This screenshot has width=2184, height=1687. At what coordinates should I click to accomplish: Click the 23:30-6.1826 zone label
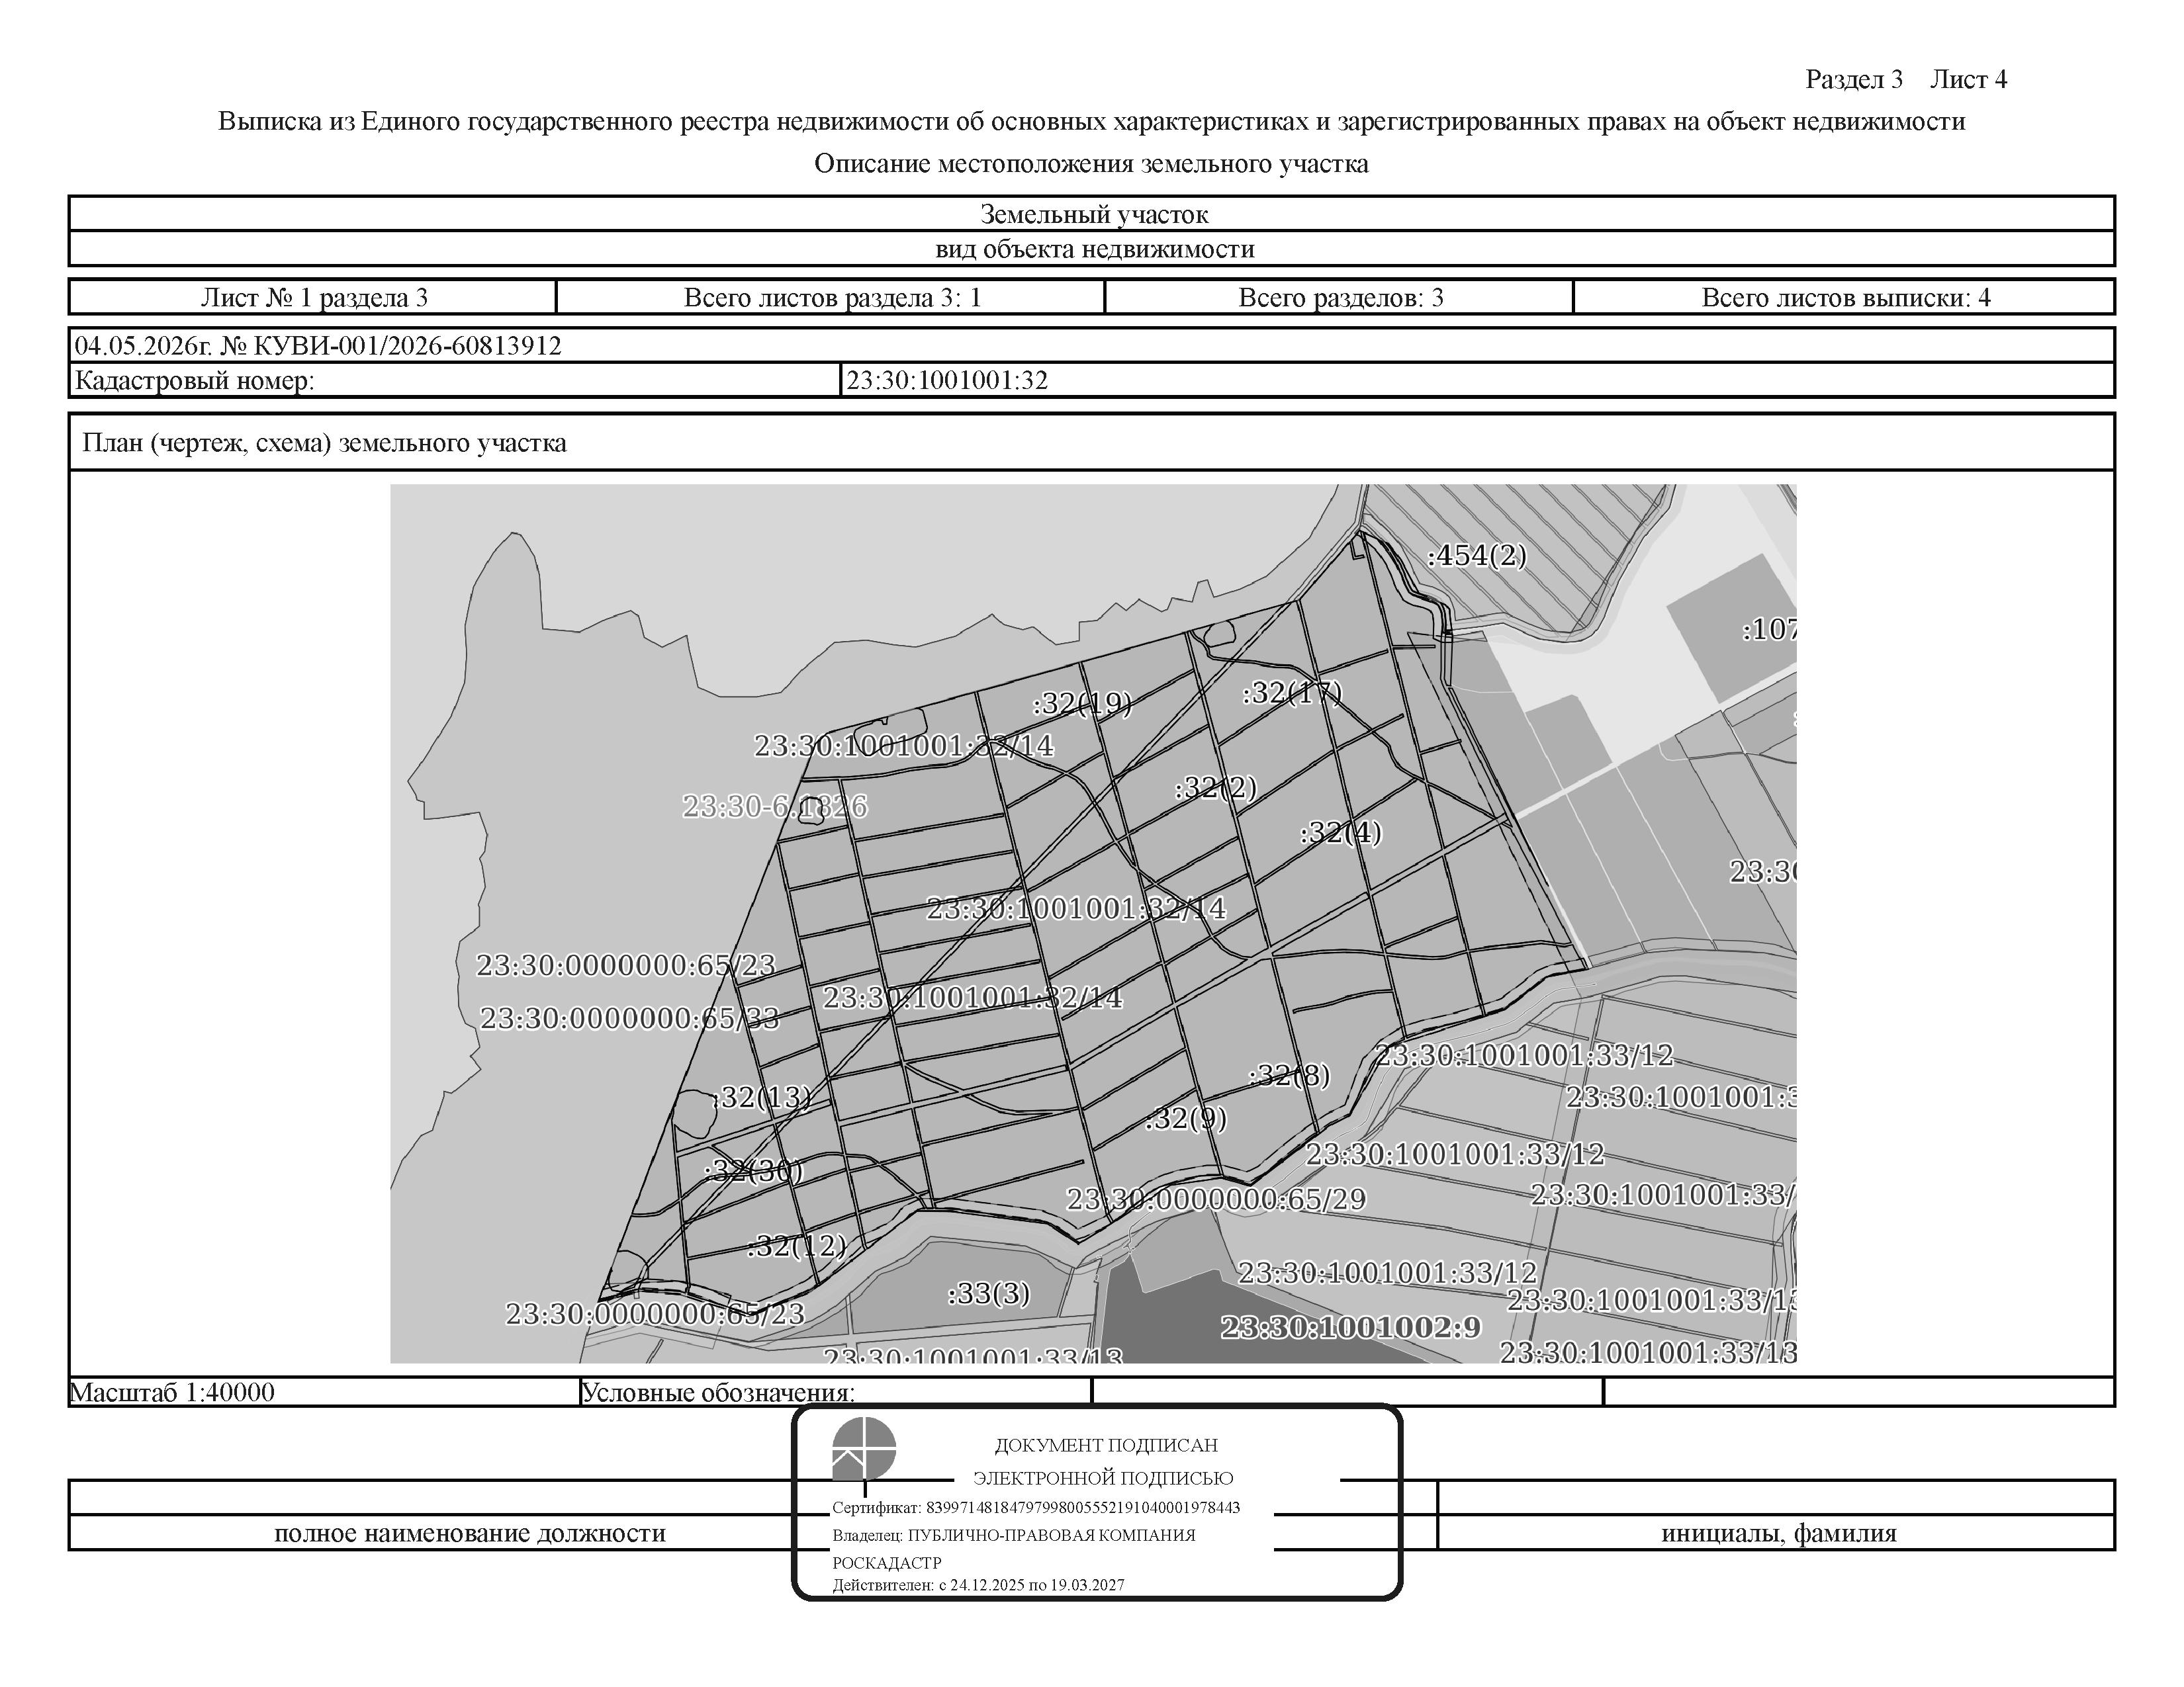point(775,806)
